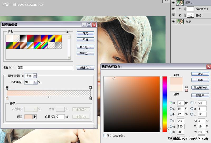Click the 载入(L)... button
The image size is (211, 143).
coord(85,47)
